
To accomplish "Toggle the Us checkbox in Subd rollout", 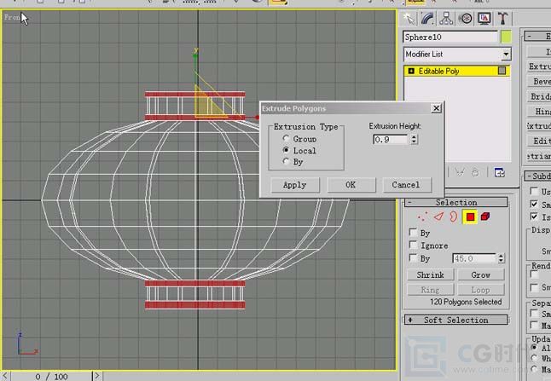I will click(x=534, y=191).
